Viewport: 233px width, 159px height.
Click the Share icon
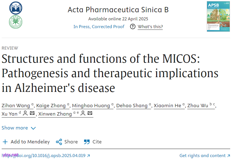point(59,142)
